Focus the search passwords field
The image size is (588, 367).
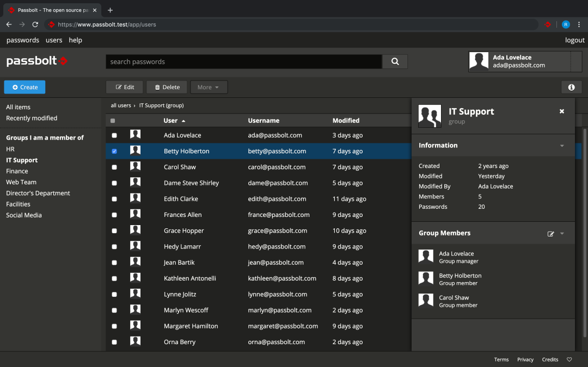244,62
